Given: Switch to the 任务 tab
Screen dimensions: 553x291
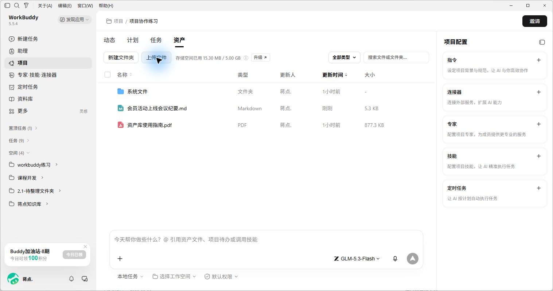Looking at the screenshot, I should tap(156, 40).
